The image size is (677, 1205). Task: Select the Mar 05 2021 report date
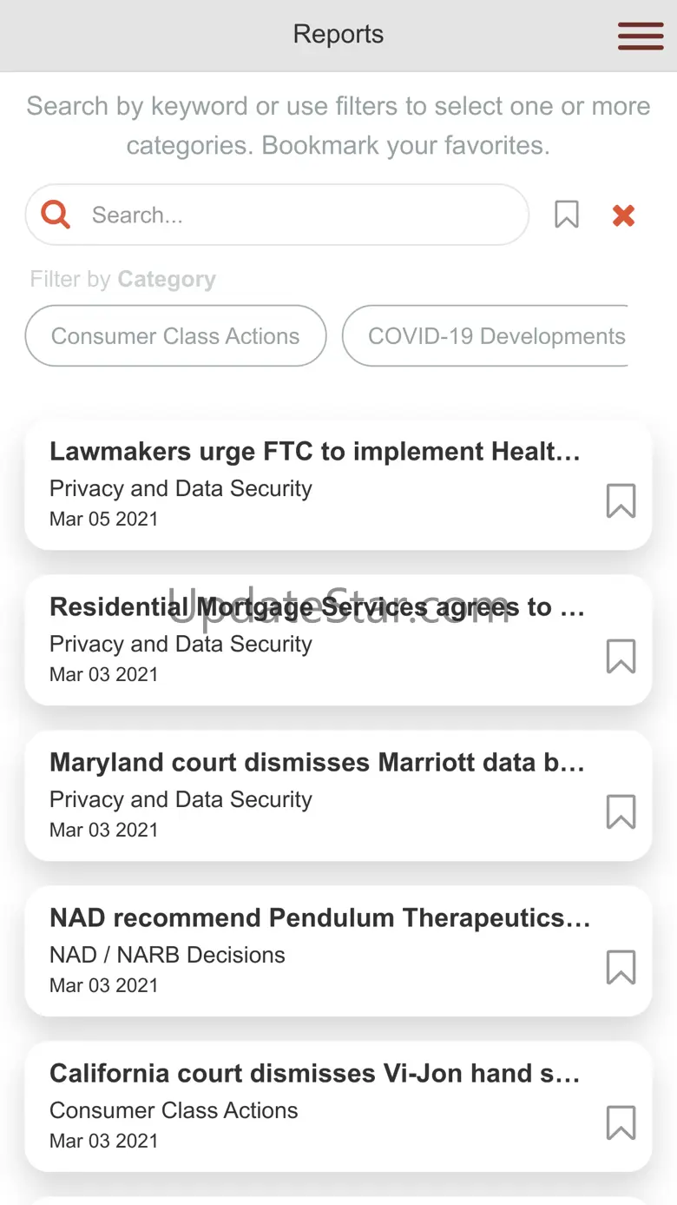[x=104, y=520]
